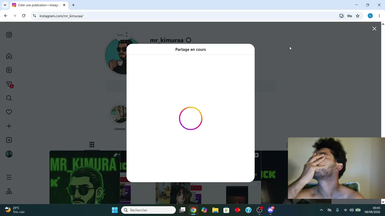Open the Chrome profile 'k' avatar
Viewport: 385px width, 216px height.
click(370, 16)
